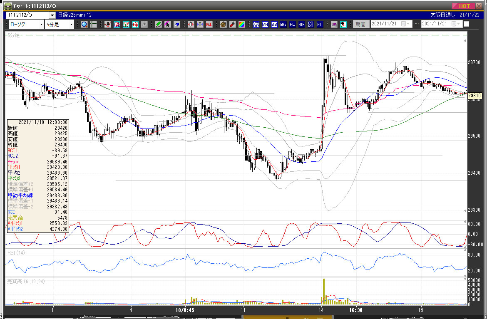The image size is (487, 319).
Task: Click the chart export arrow icon
Action: 343,24
